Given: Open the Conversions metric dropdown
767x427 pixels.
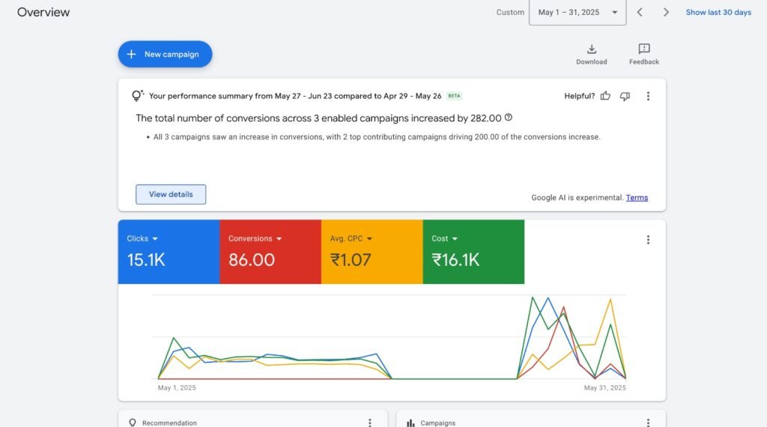Looking at the screenshot, I should 255,238.
